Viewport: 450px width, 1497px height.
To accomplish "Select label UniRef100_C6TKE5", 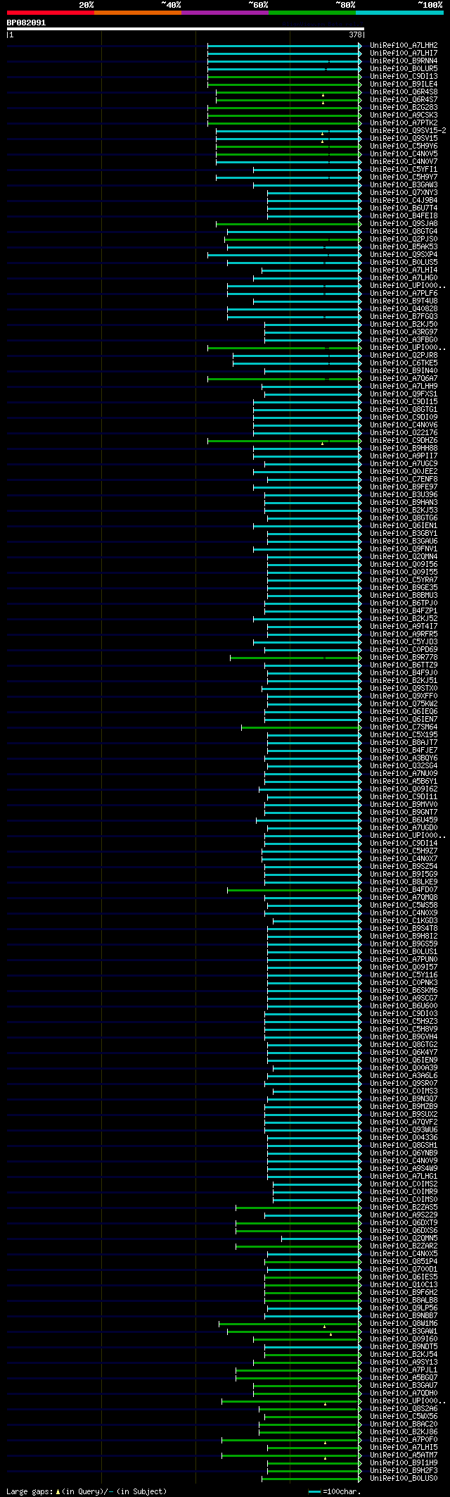I will click(404, 363).
